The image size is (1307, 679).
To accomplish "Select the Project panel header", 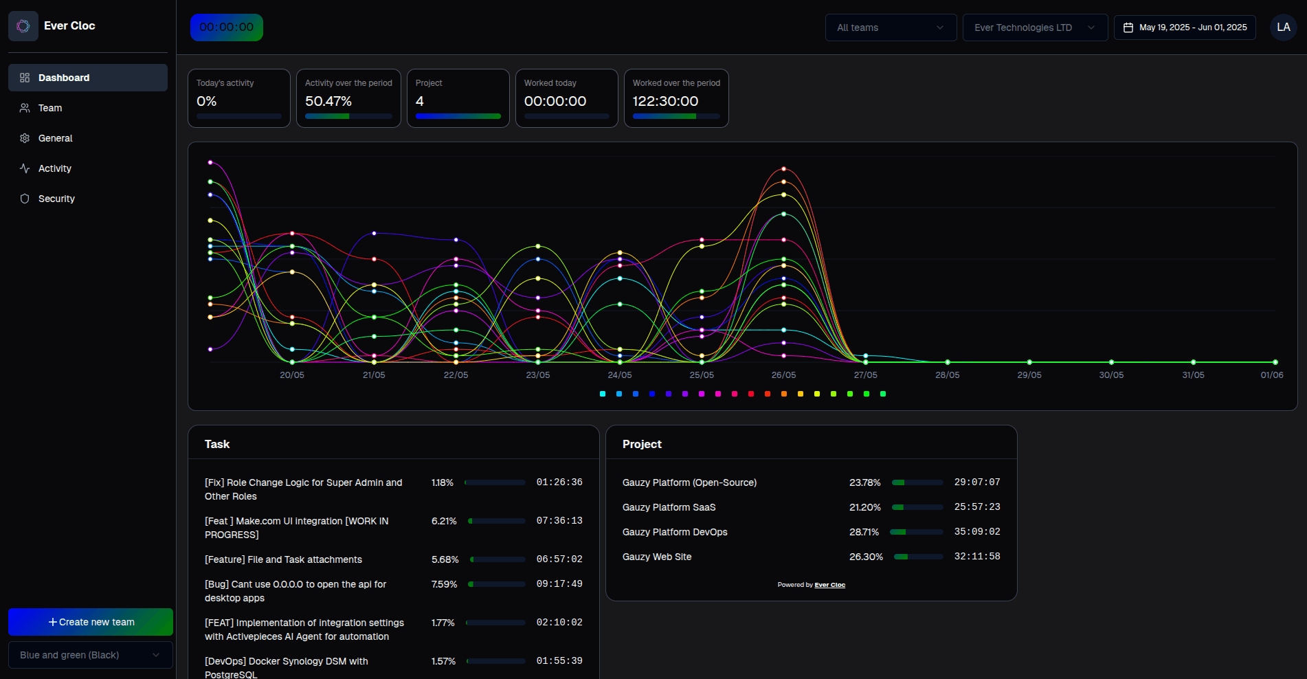I will (x=641, y=444).
